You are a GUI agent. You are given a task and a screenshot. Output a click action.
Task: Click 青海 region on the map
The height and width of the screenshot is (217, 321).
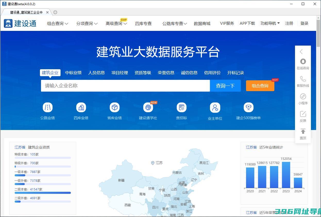pyautogui.click(x=142, y=194)
